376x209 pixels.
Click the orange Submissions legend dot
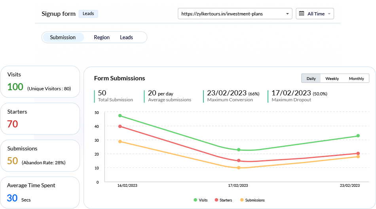[242, 200]
